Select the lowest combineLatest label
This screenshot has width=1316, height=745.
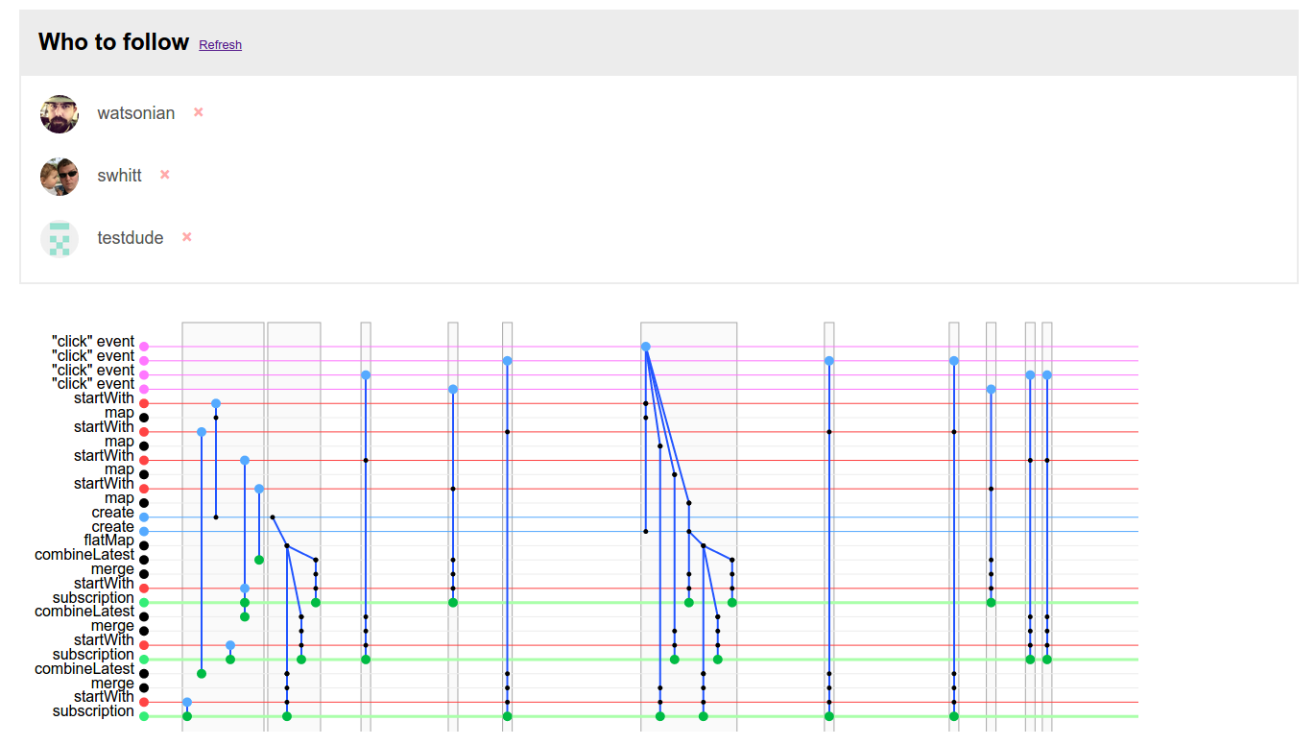84,668
